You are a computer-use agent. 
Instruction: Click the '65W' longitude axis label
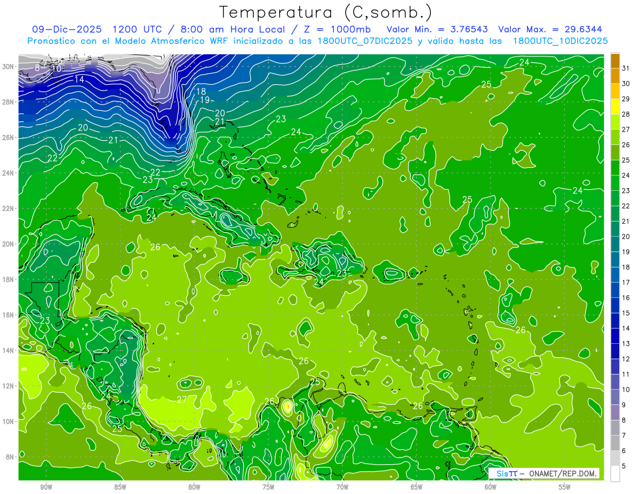417,488
